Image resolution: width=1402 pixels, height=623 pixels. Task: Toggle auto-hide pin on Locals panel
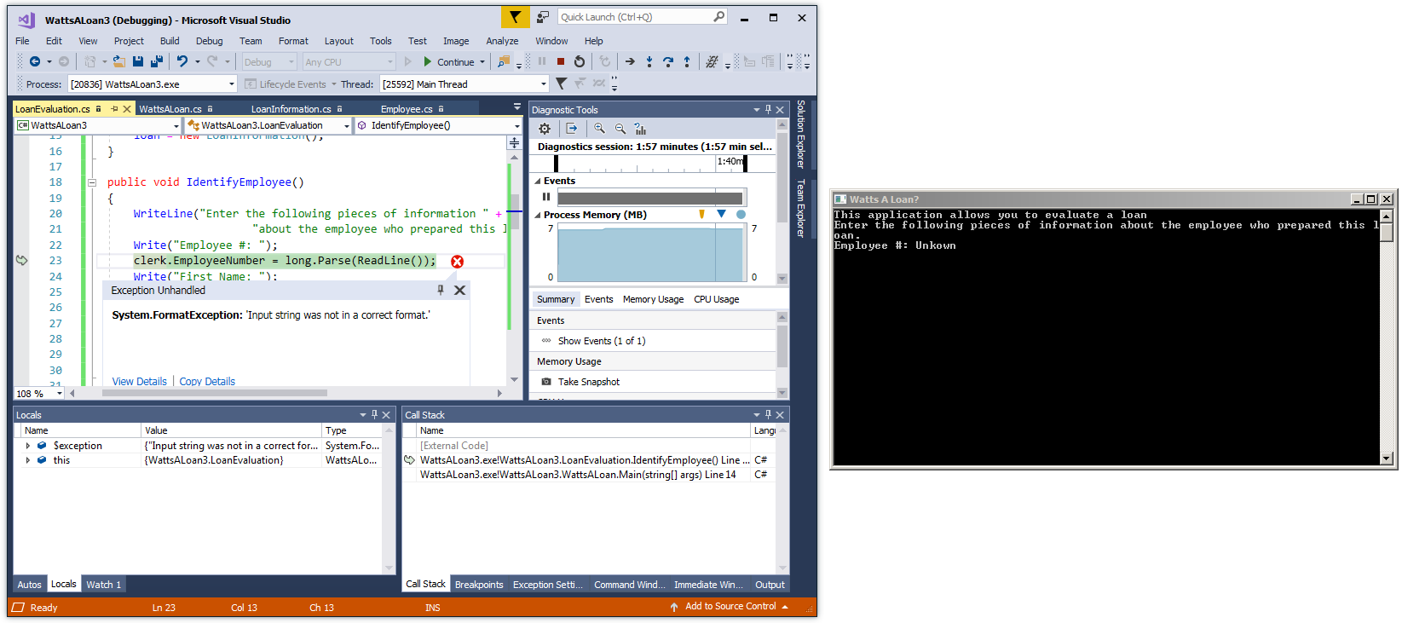pyautogui.click(x=374, y=415)
